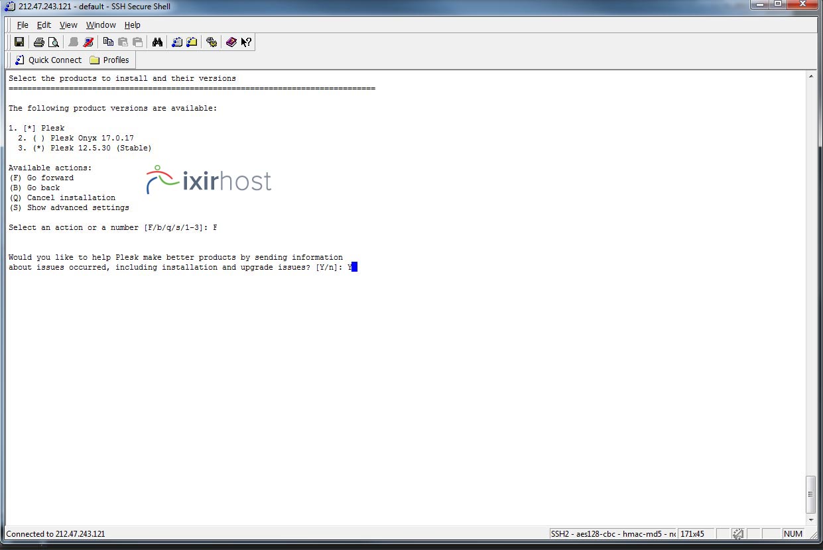This screenshot has height=550, width=823.
Task: Click the scrollbar up arrow
Action: point(812,78)
